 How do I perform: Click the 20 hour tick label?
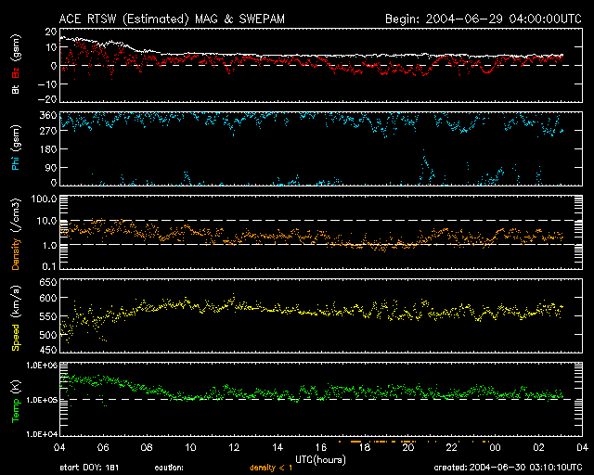tap(407, 448)
